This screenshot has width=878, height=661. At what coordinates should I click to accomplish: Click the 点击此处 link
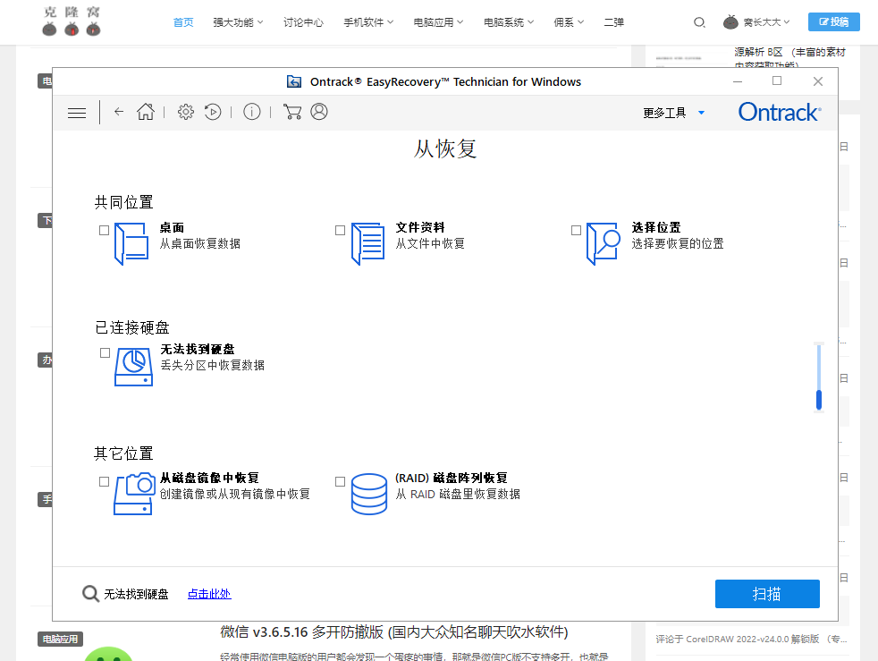(x=209, y=594)
